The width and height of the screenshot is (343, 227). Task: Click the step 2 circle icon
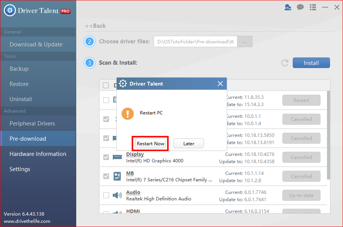[90, 41]
